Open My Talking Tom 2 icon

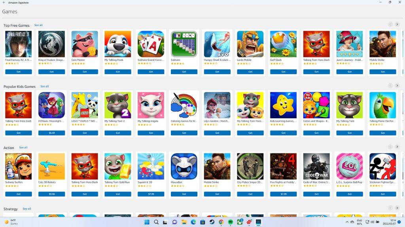118,105
